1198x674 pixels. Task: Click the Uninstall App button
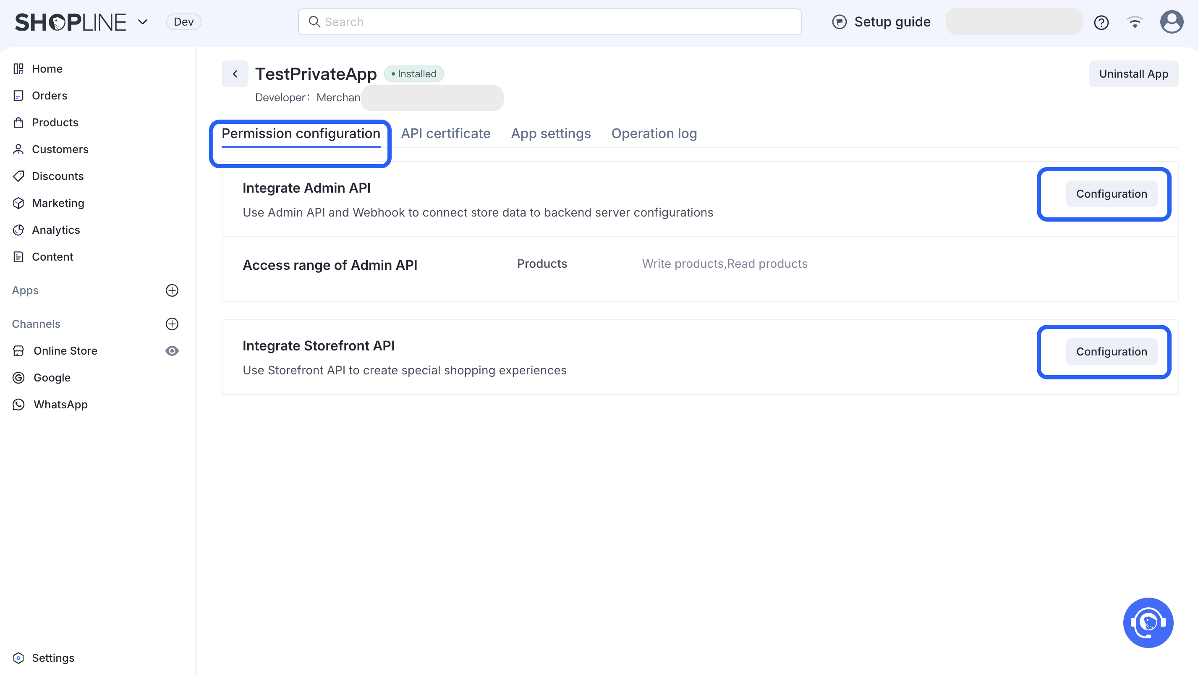[1133, 74]
